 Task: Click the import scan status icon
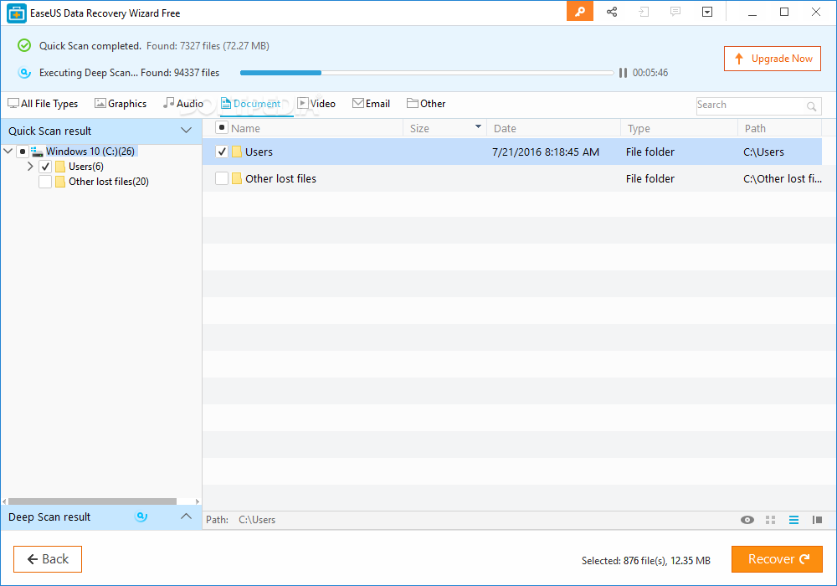[x=644, y=12]
